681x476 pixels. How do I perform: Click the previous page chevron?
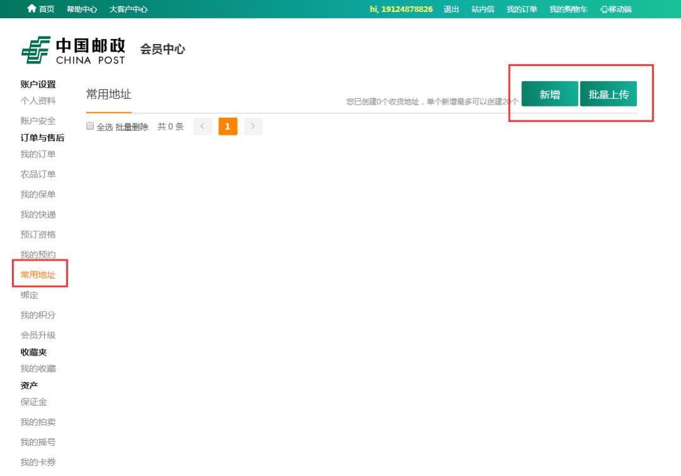(202, 126)
